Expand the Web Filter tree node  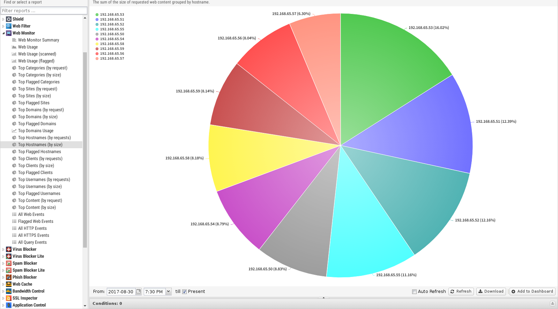pyautogui.click(x=3, y=26)
